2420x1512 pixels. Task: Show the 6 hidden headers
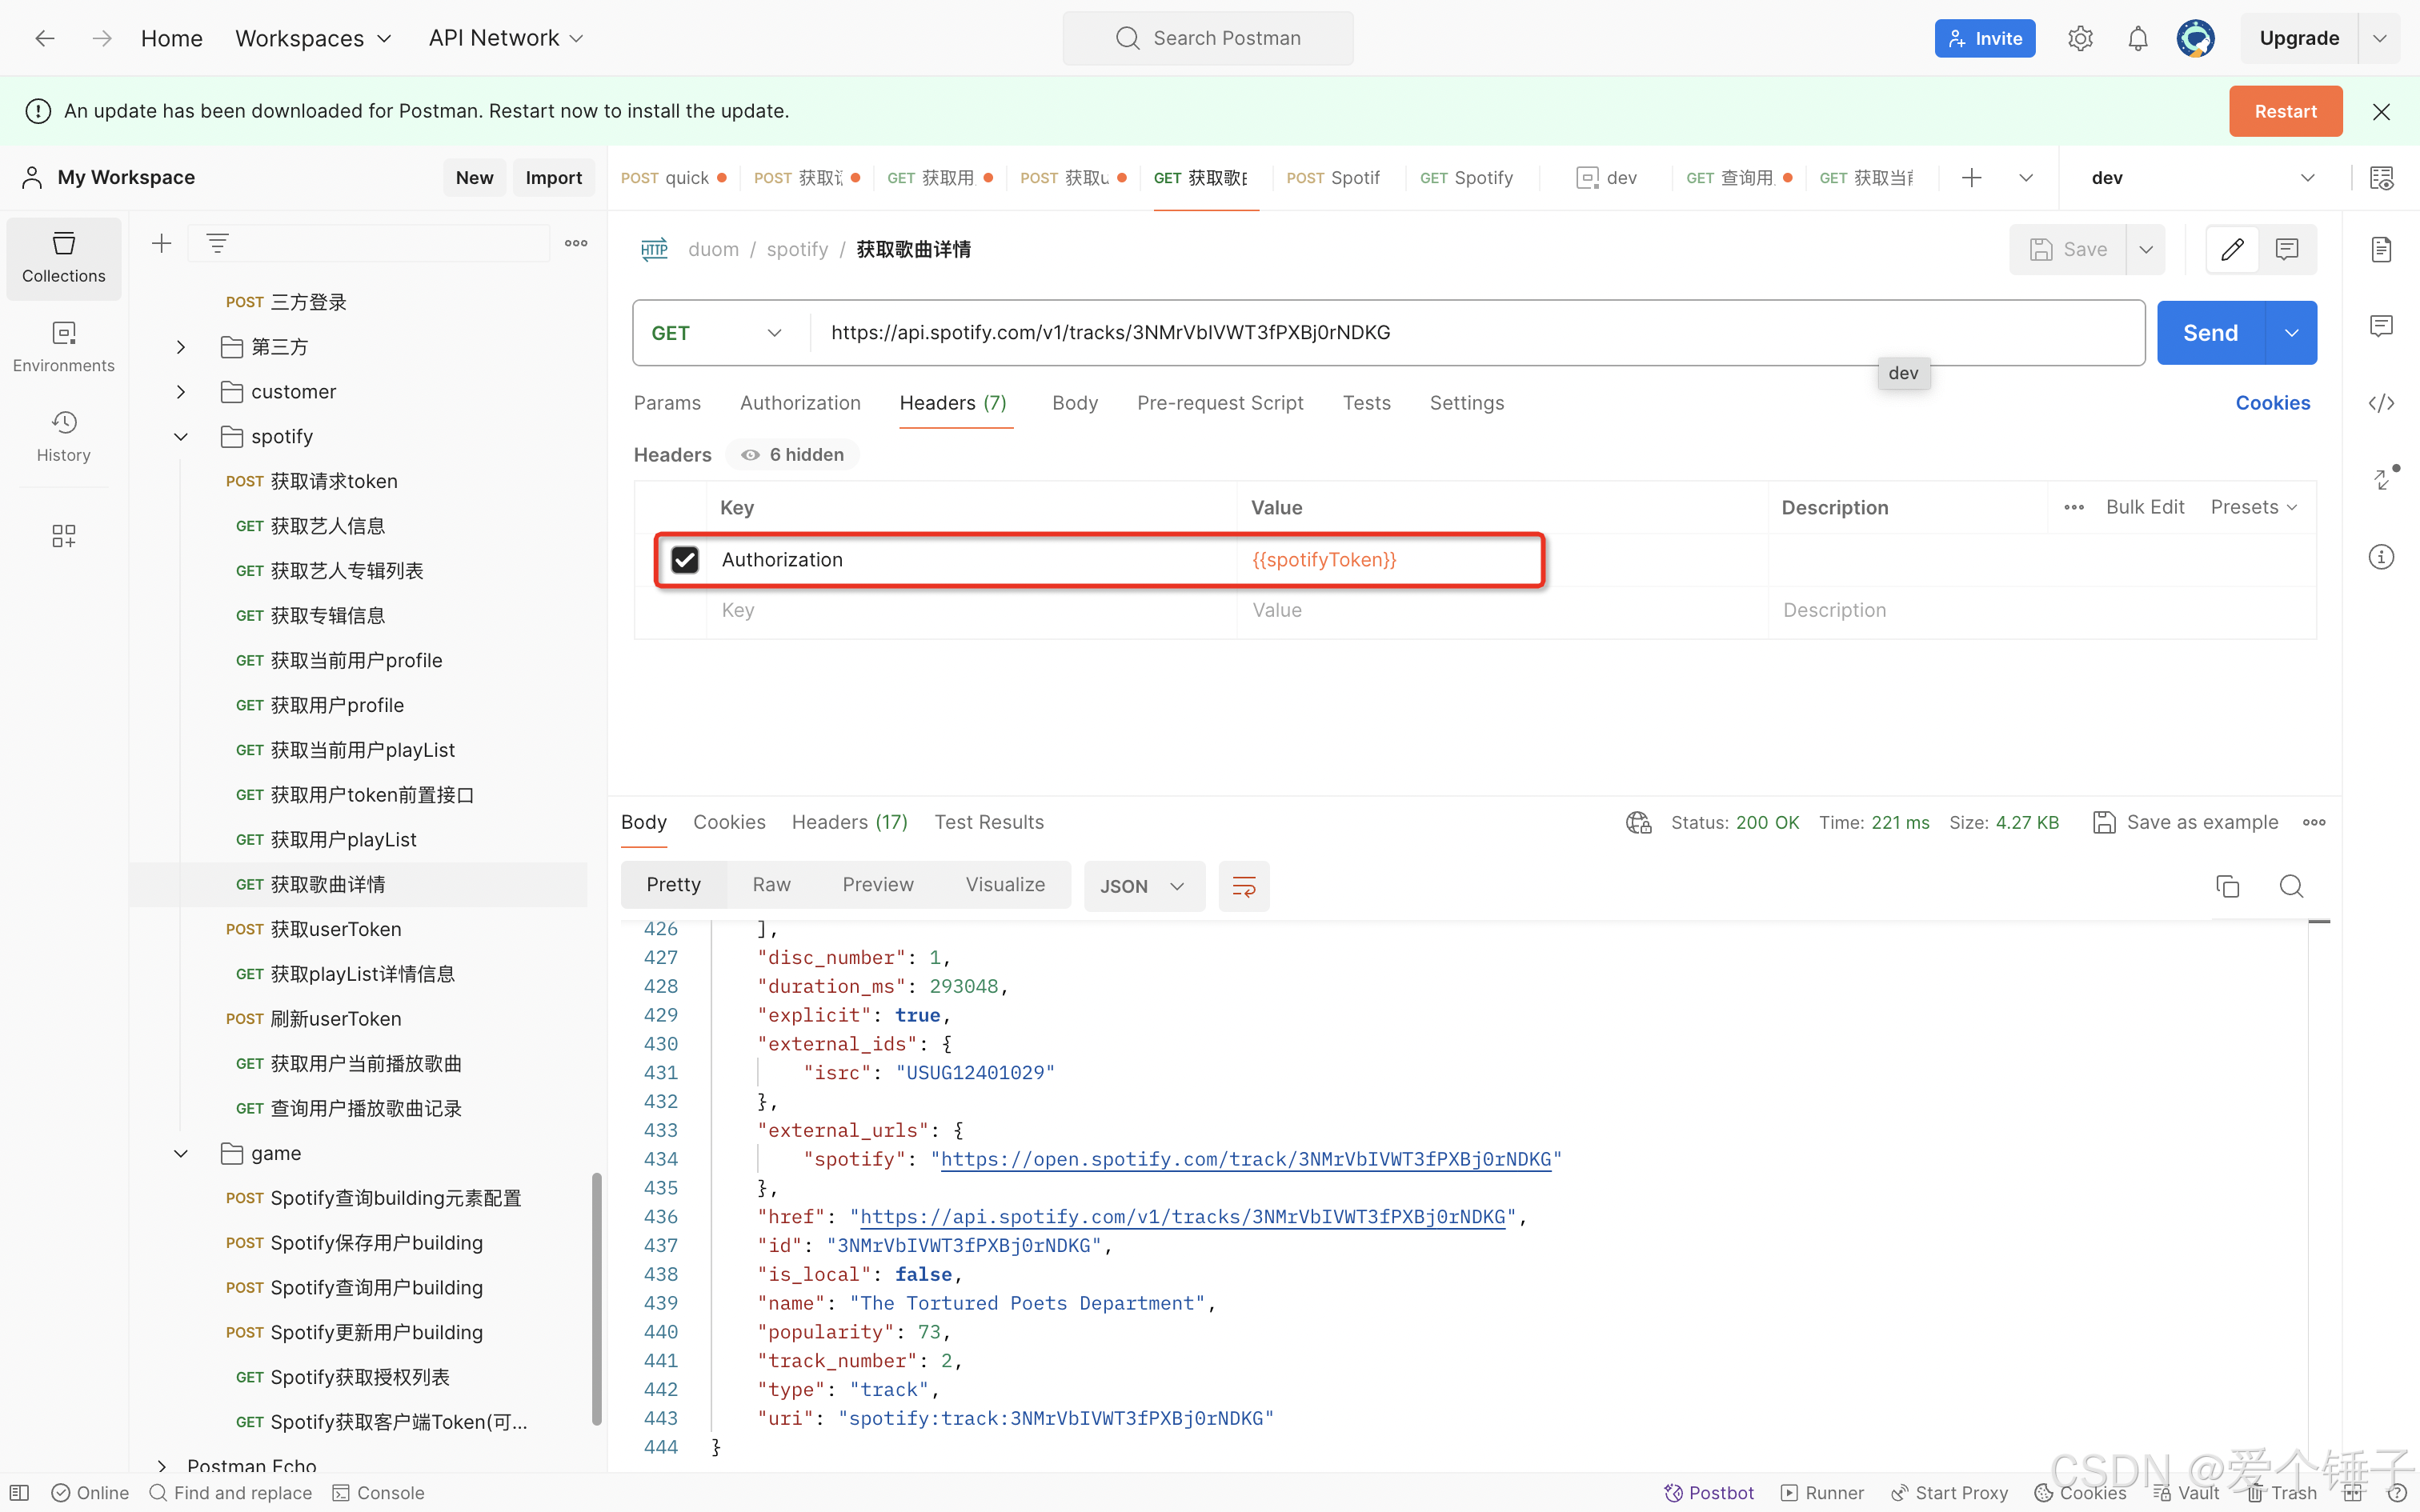click(793, 455)
